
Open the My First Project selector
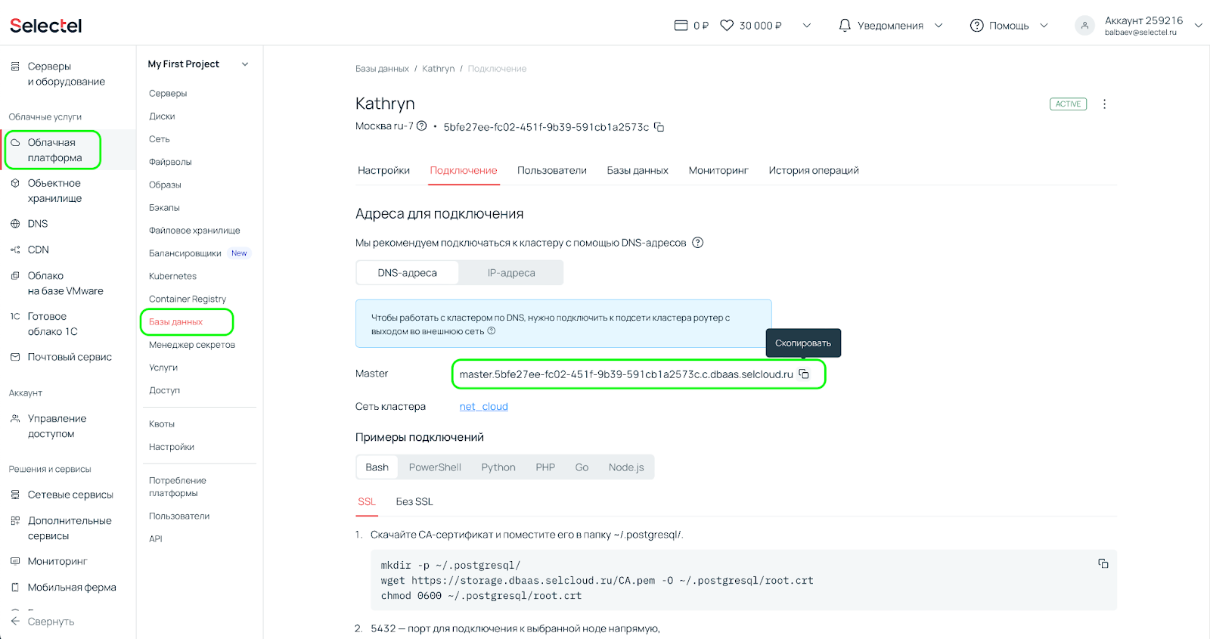pyautogui.click(x=198, y=64)
